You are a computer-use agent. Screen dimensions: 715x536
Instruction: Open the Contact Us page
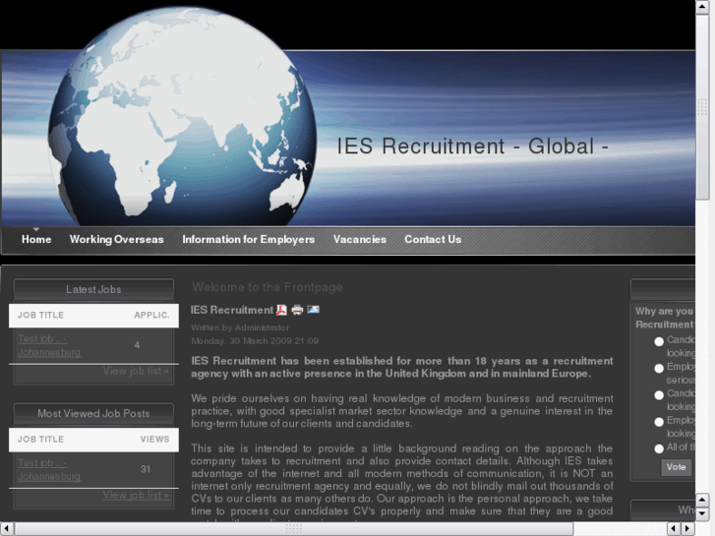click(x=433, y=240)
